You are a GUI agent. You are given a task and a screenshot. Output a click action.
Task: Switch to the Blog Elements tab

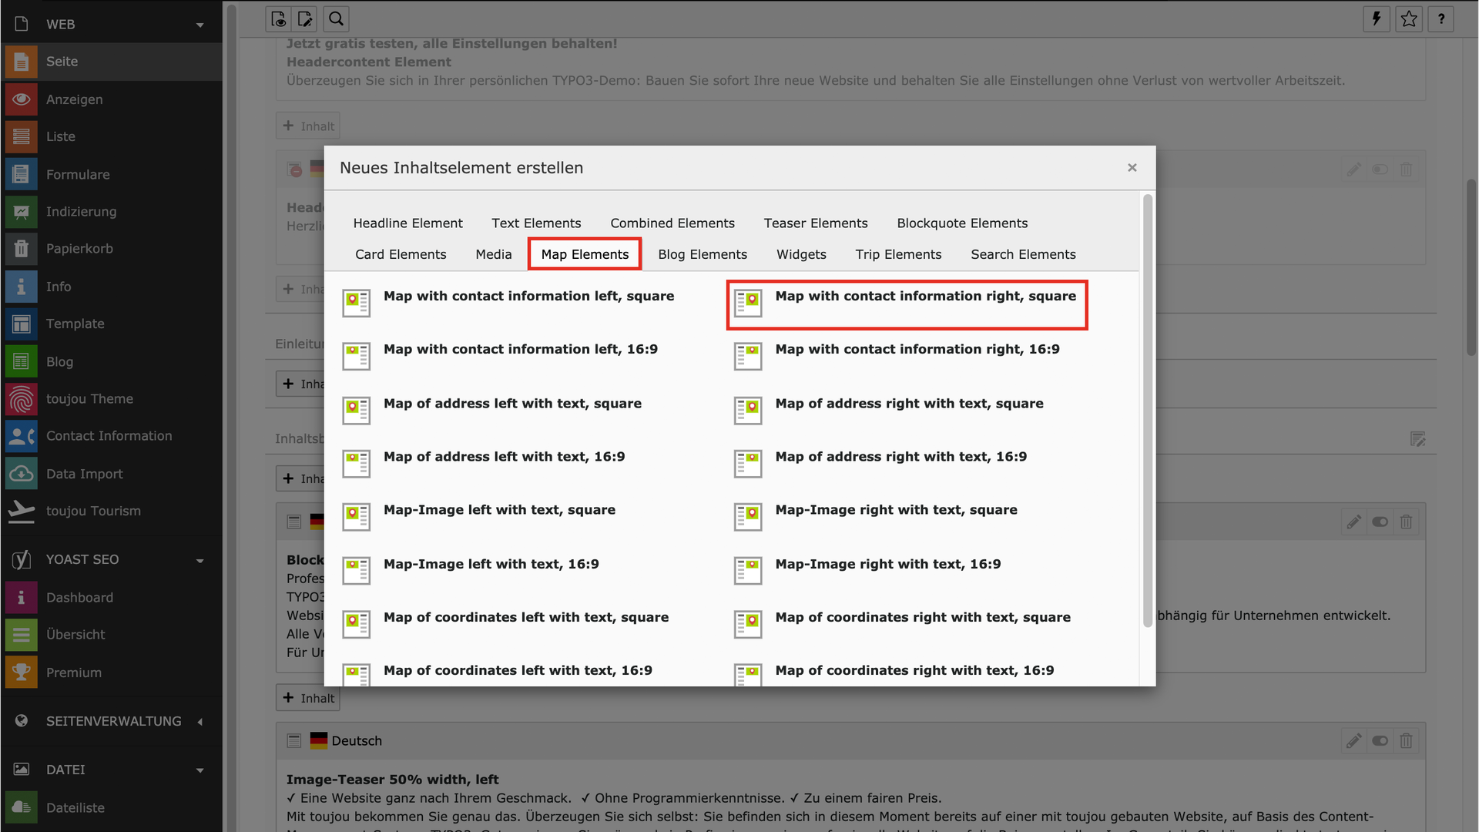[x=702, y=254]
